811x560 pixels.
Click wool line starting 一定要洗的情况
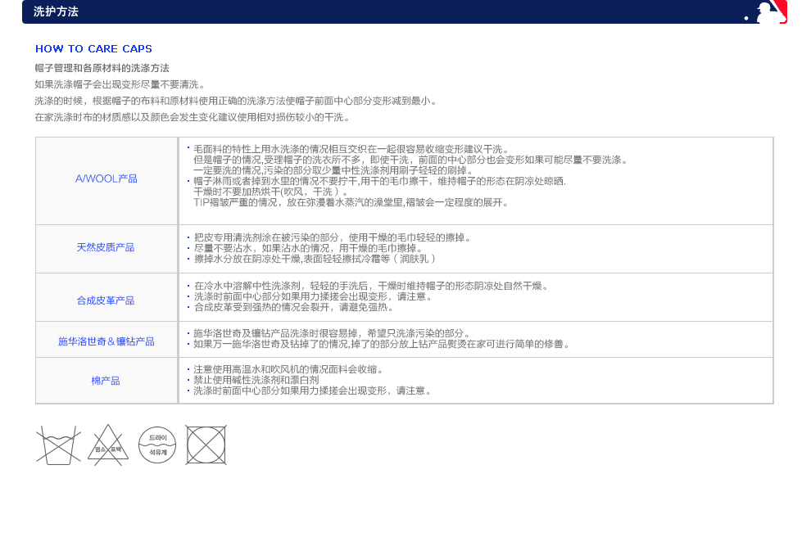(333, 170)
